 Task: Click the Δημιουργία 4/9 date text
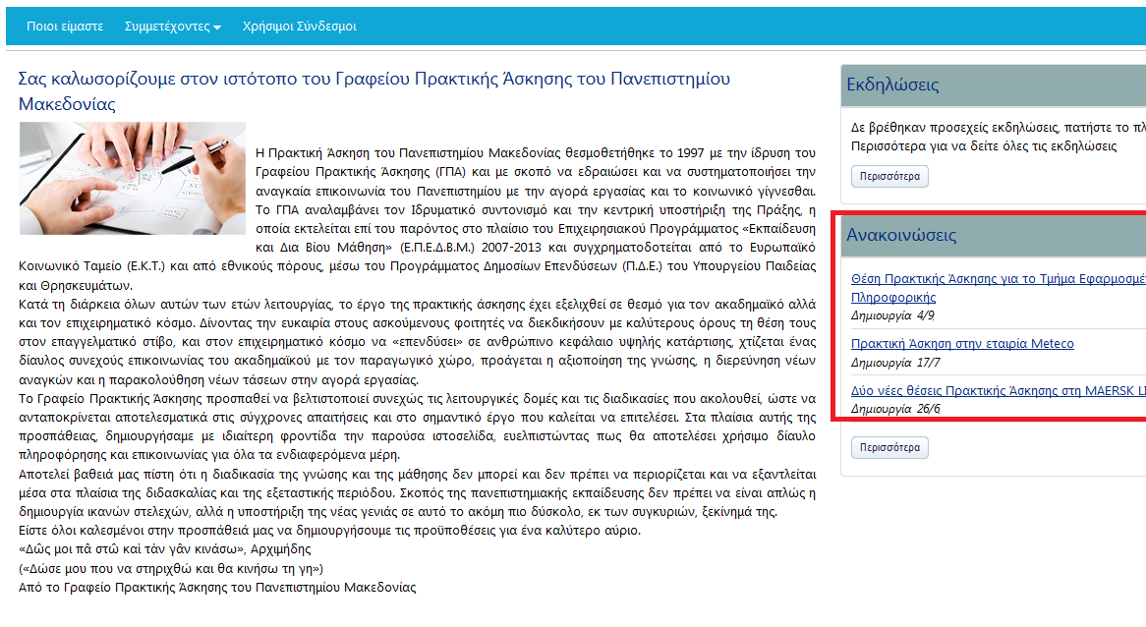[x=892, y=315]
